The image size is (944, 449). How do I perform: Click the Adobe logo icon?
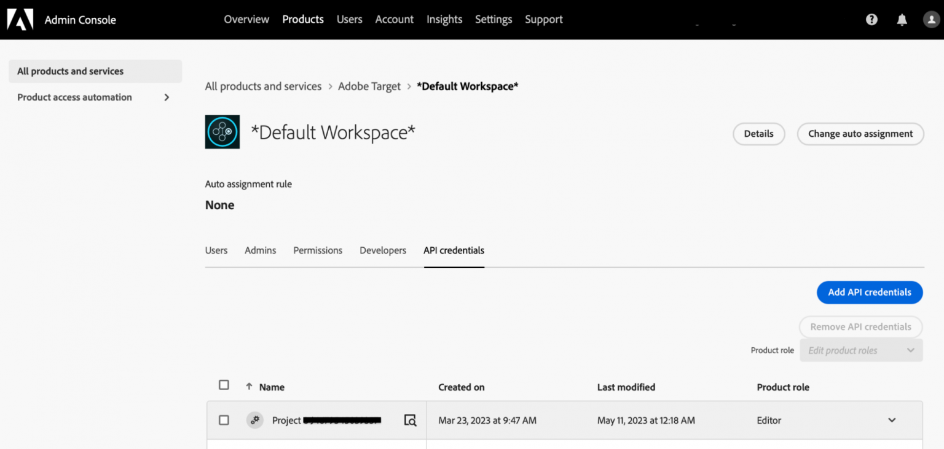(x=20, y=19)
